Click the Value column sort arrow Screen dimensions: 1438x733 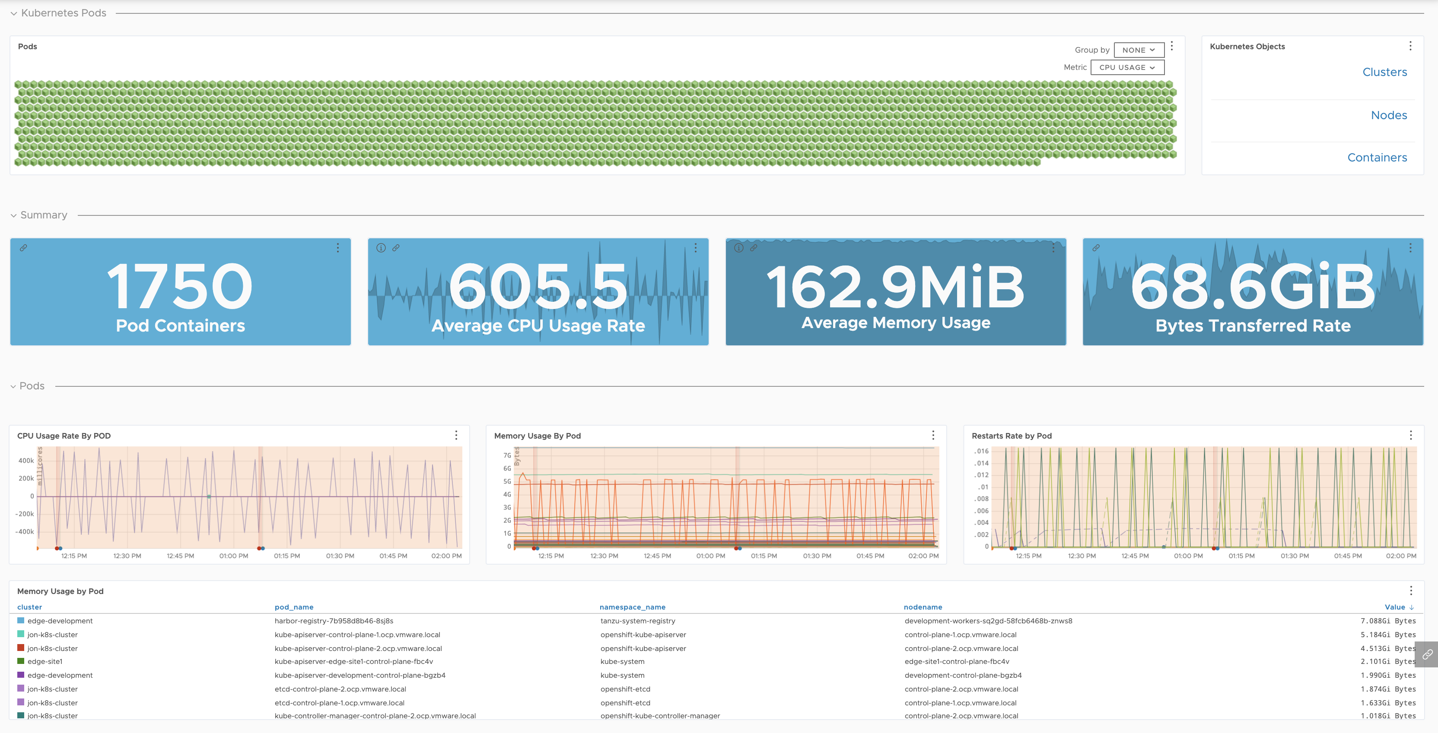tap(1412, 607)
